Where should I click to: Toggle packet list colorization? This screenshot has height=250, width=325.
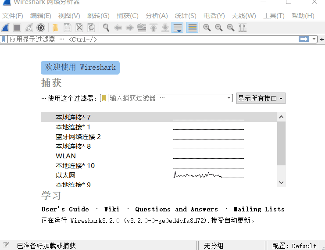pyautogui.click(x=193, y=28)
